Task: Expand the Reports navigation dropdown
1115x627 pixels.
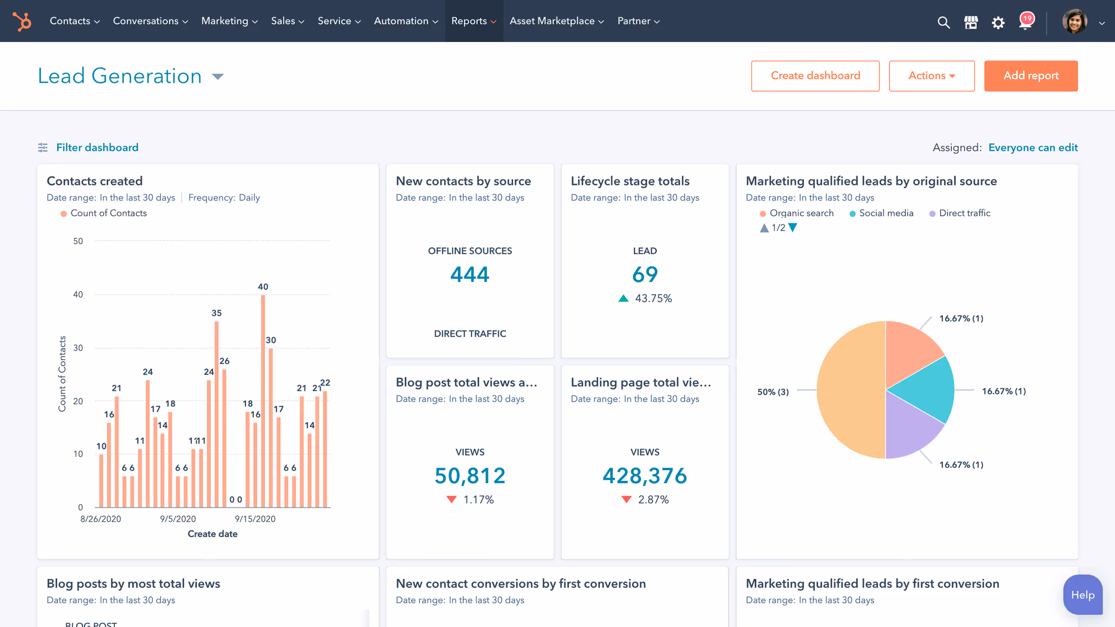Action: point(474,21)
